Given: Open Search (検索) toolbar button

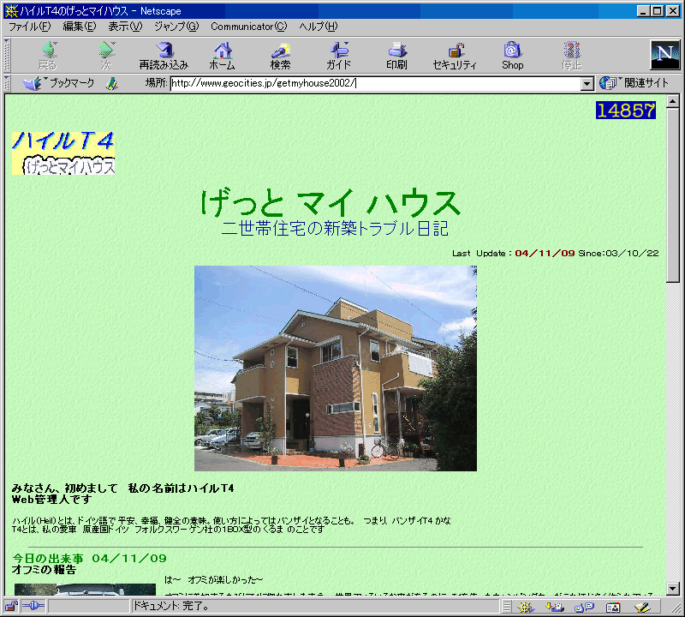Looking at the screenshot, I should coord(280,56).
